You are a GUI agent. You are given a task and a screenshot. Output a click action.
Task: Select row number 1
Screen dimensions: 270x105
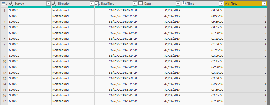[4, 10]
